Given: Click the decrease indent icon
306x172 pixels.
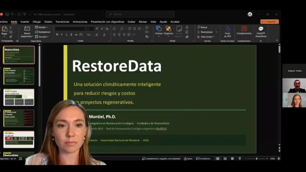Looking at the screenshot, I should tap(130, 29).
